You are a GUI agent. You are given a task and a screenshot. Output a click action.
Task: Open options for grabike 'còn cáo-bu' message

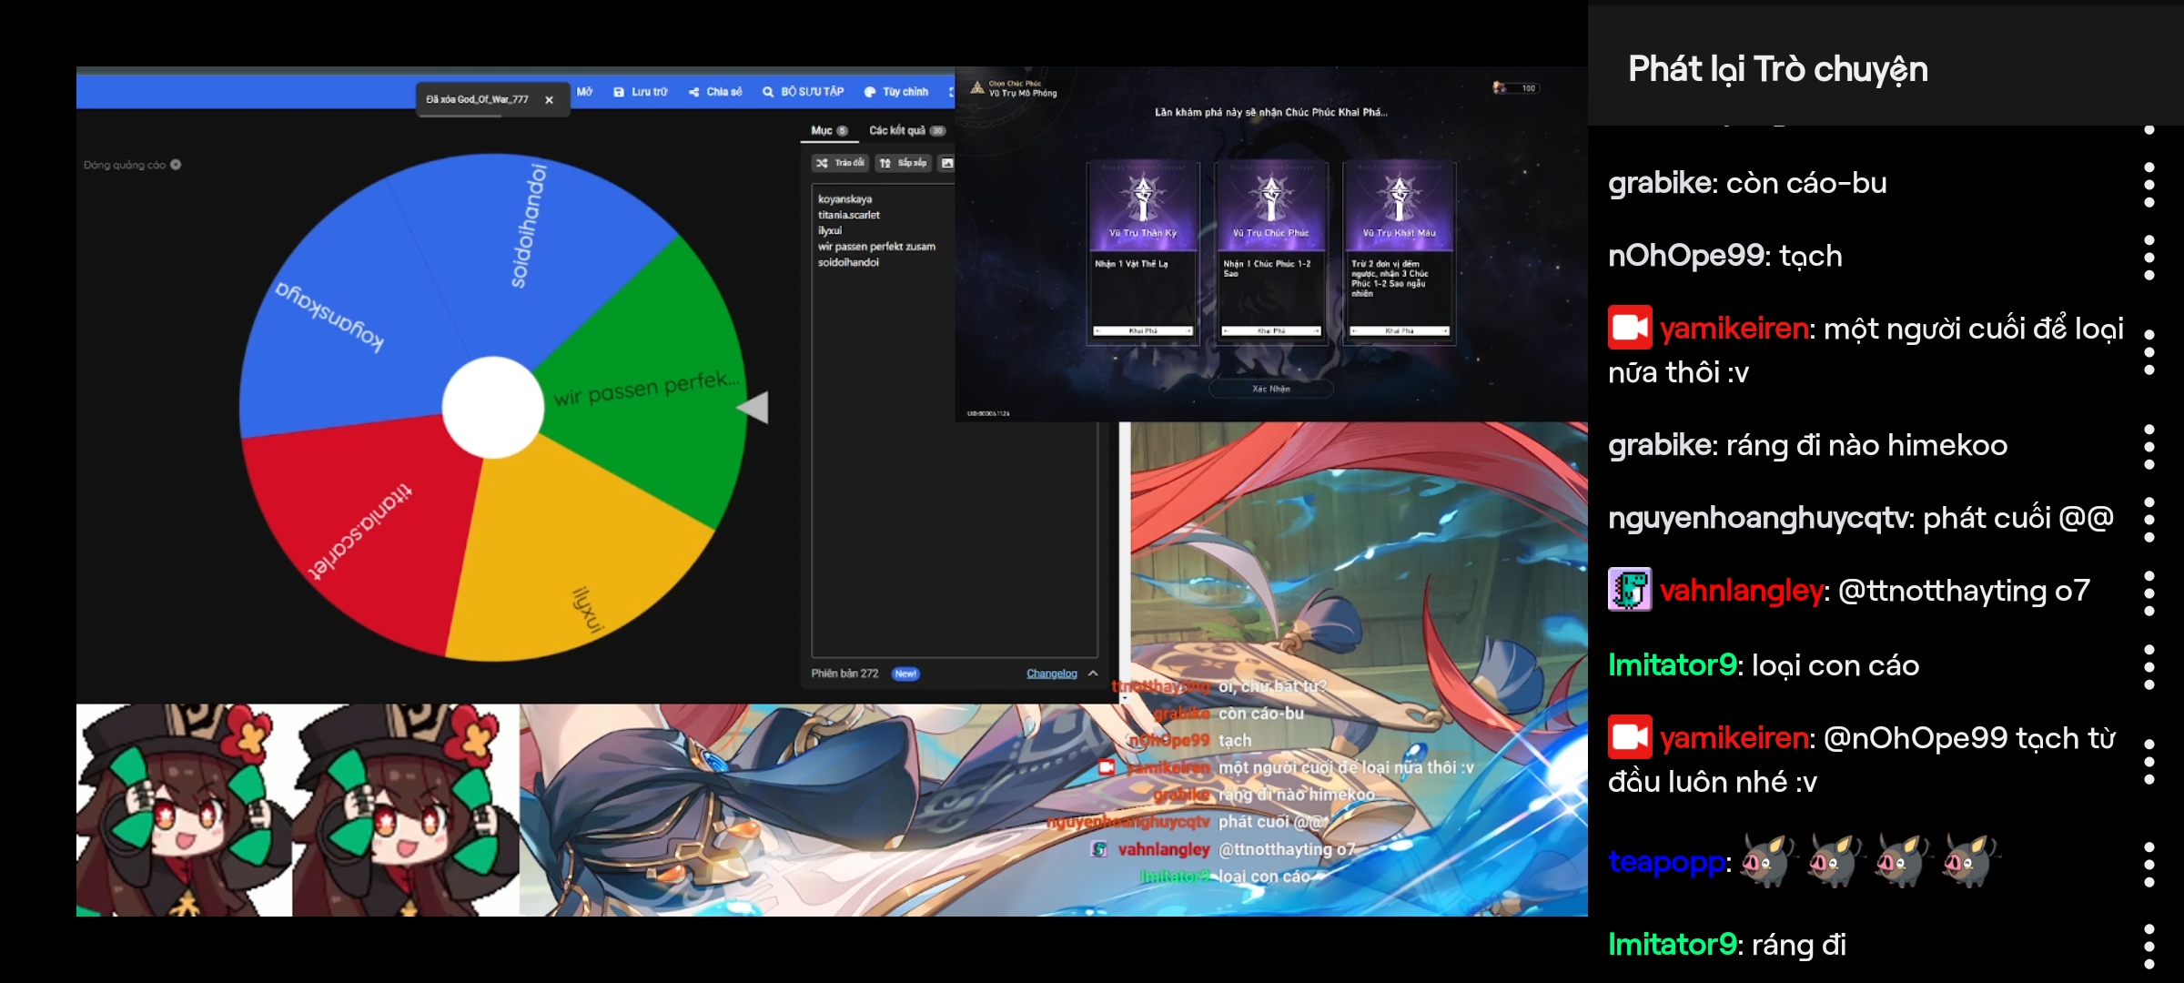2149,185
